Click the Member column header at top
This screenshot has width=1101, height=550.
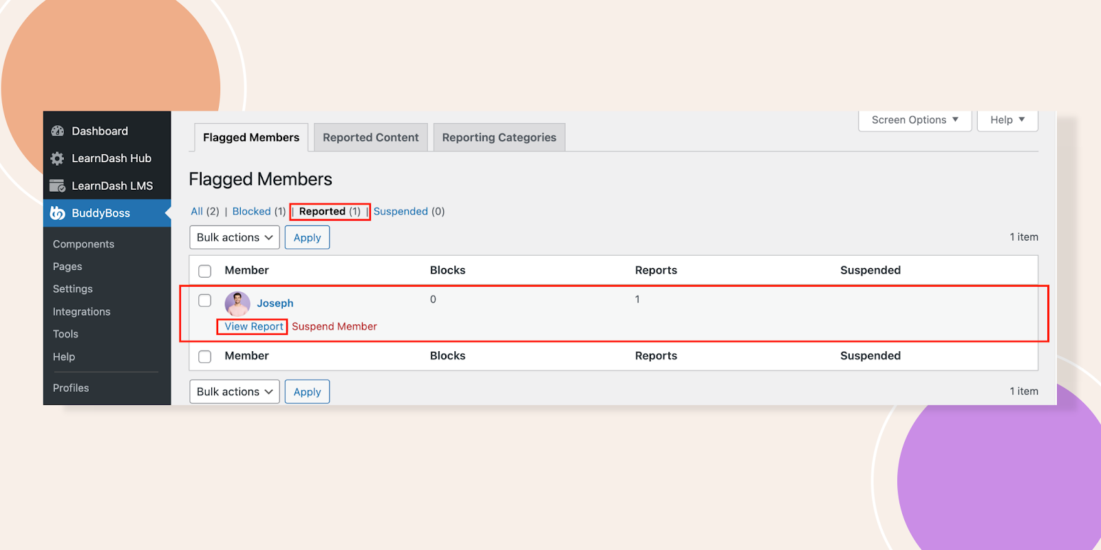(246, 270)
